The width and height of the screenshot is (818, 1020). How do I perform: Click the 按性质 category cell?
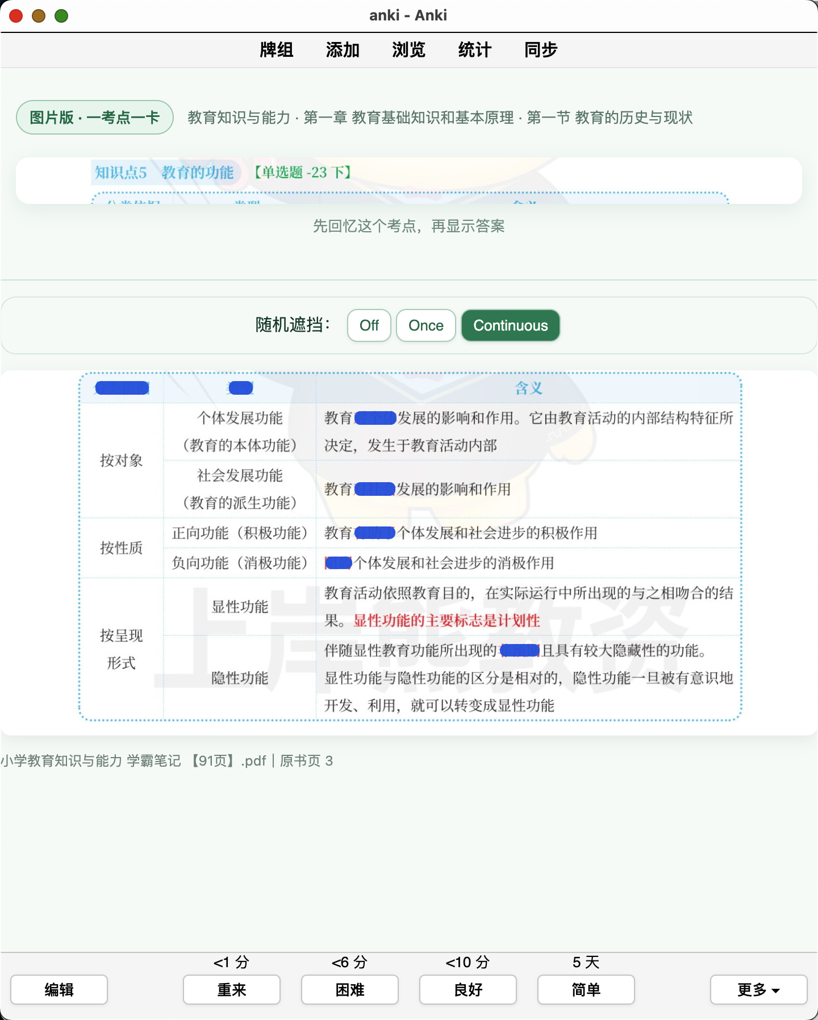(x=122, y=547)
